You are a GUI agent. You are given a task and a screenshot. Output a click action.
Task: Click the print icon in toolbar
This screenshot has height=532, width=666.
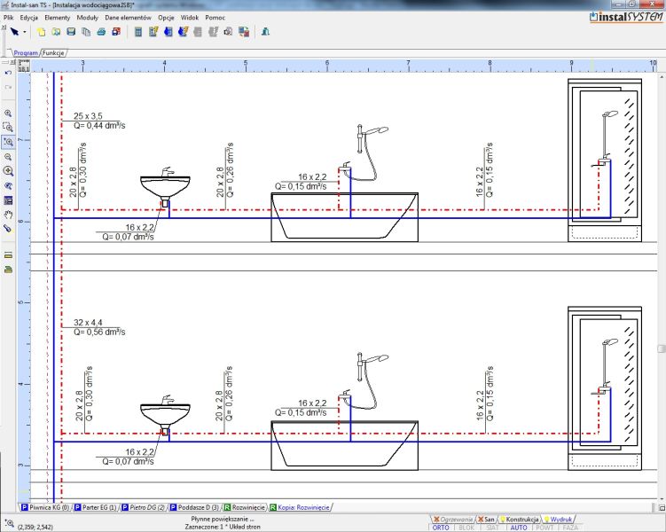click(x=100, y=32)
